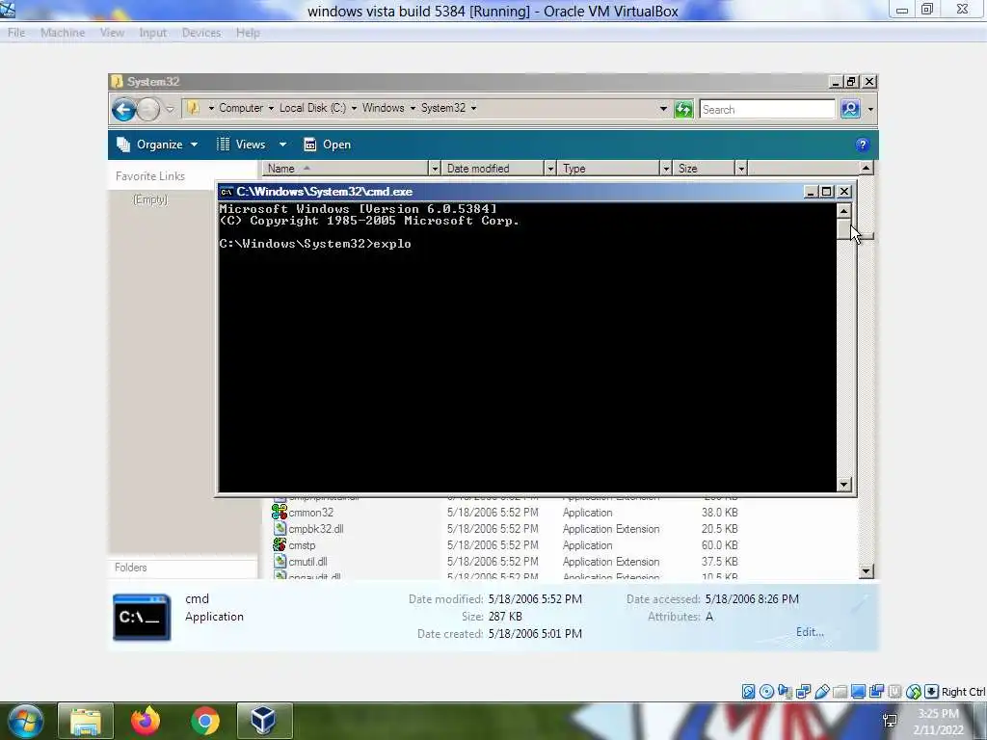The image size is (987, 740).
Task: Click the blue Help question mark
Action: coord(863,145)
